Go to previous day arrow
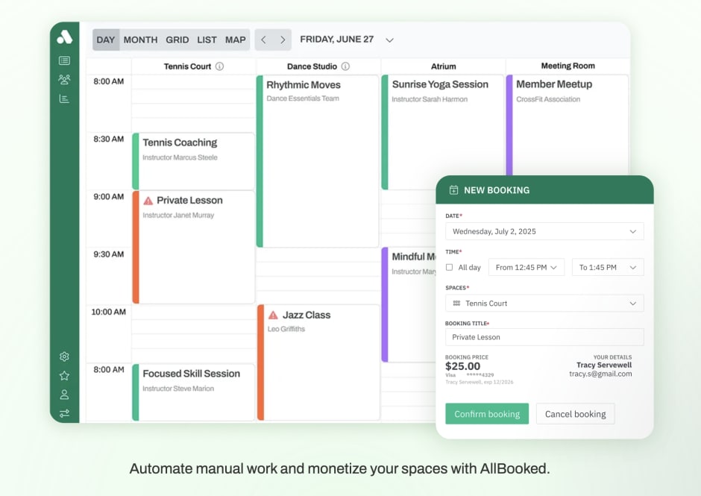Image resolution: width=701 pixels, height=496 pixels. tap(264, 40)
